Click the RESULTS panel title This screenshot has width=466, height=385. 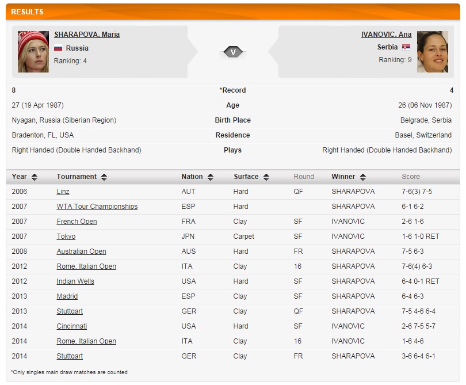pyautogui.click(x=28, y=12)
